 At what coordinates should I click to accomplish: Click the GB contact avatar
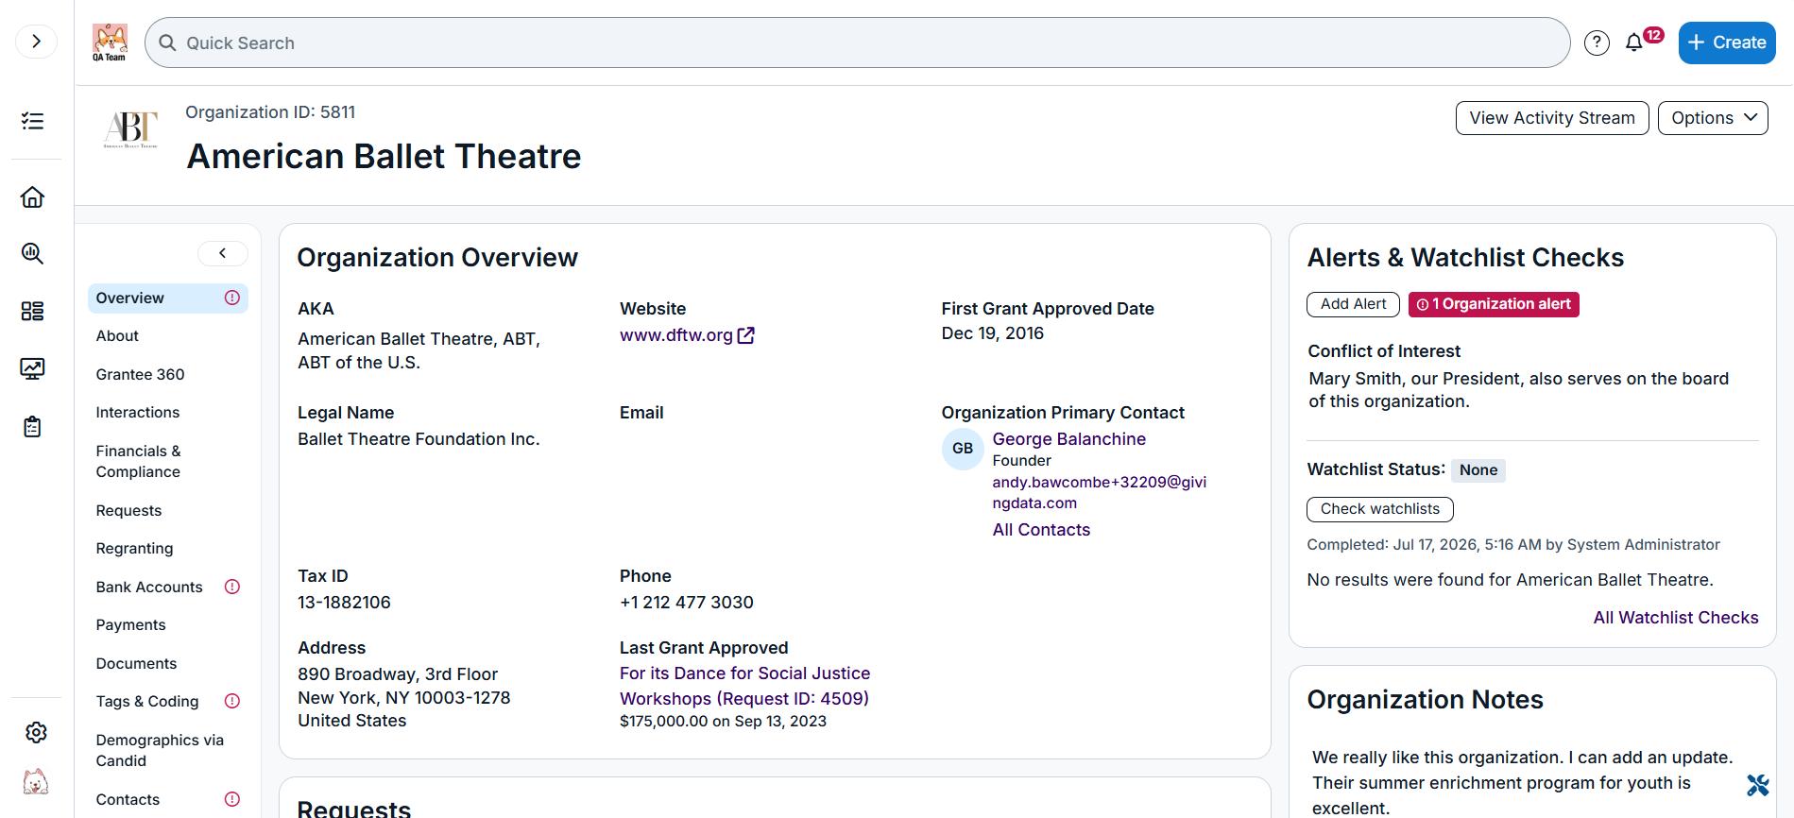coord(963,449)
